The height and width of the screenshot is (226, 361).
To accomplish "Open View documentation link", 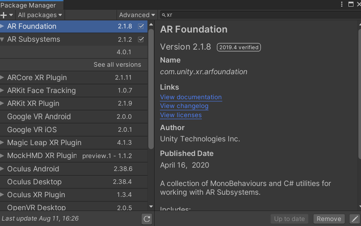I will [191, 97].
